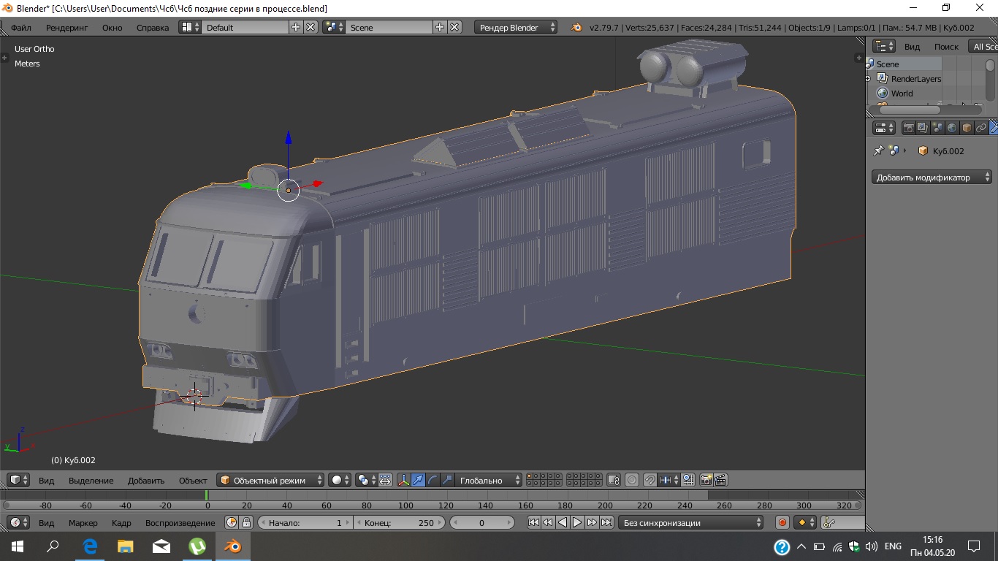Screen dimensions: 998x561
Task: Open the Render properties camera tab
Action: click(908, 128)
